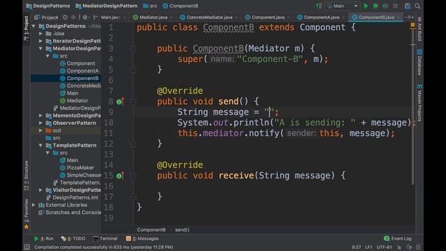446x251 pixels.
Task: Open Maven Projects side tool window
Action: click(x=420, y=102)
